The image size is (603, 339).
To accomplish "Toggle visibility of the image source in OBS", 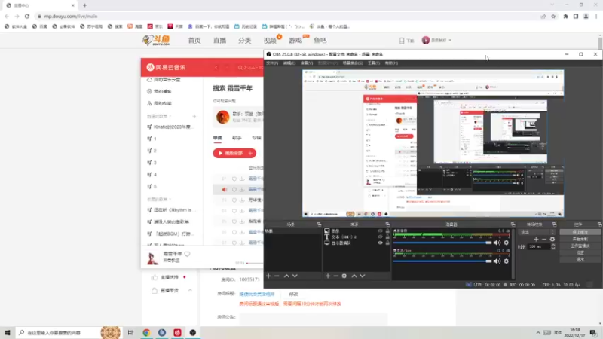I will [380, 231].
